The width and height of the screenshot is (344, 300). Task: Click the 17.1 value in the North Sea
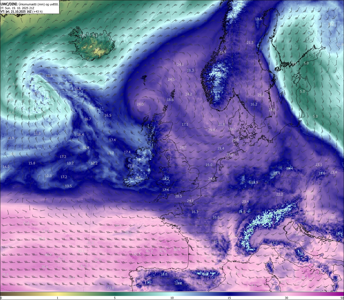tap(185, 124)
